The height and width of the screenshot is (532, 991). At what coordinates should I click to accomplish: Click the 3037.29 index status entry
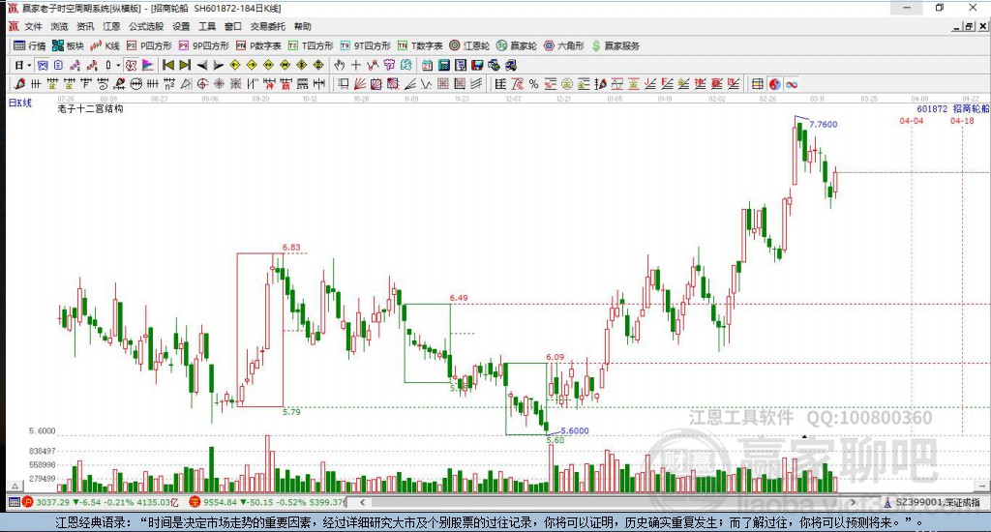coord(101,502)
